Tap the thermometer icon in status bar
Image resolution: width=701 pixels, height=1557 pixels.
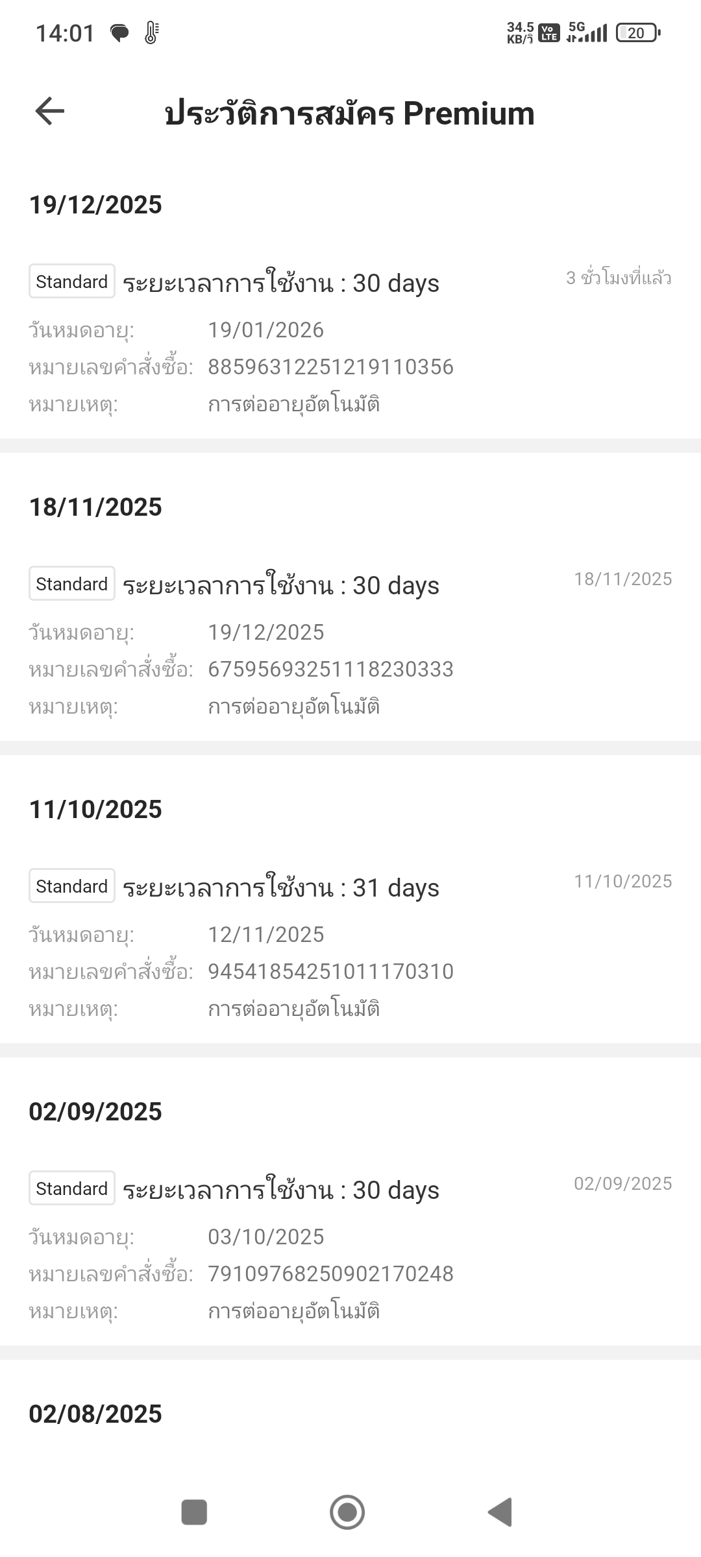point(151,33)
